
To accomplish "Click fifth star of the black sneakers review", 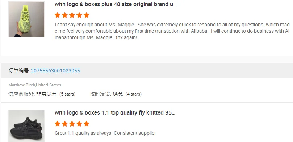I will click(87, 124).
